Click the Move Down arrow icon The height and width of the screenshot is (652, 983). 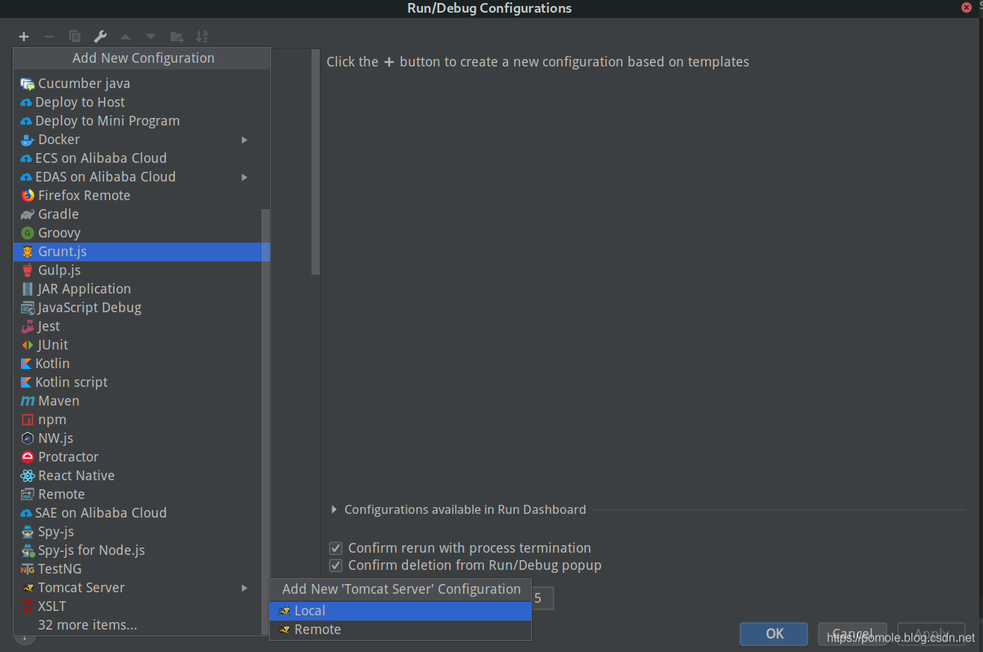pos(151,37)
